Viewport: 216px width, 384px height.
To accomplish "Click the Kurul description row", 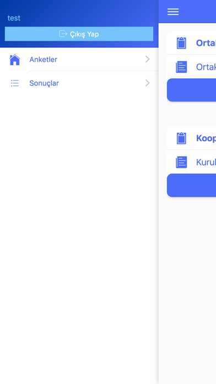I will pyautogui.click(x=192, y=162).
